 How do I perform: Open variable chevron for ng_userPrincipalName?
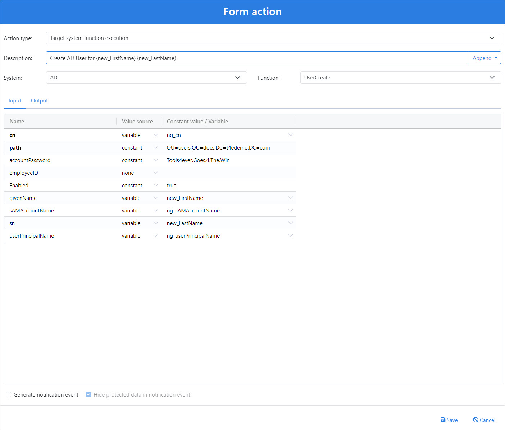(x=291, y=236)
